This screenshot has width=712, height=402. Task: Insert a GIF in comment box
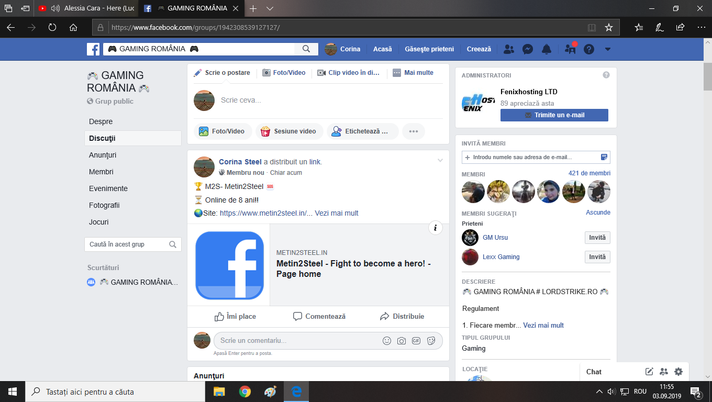tap(416, 341)
